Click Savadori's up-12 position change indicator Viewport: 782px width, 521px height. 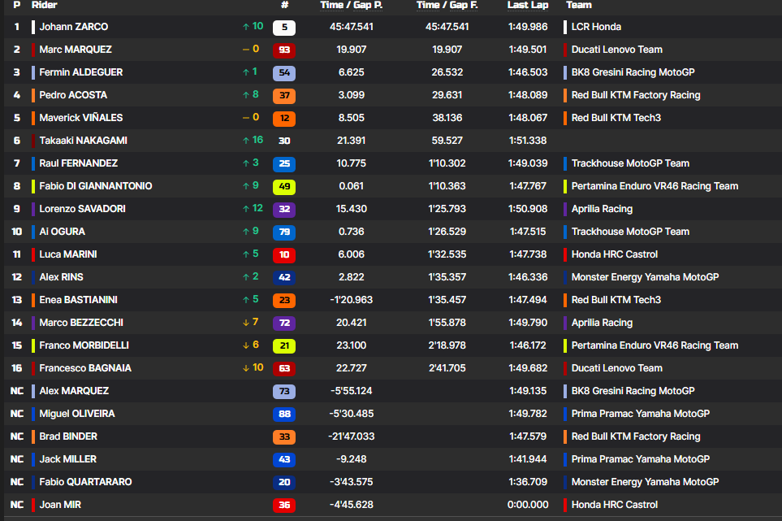coord(253,209)
